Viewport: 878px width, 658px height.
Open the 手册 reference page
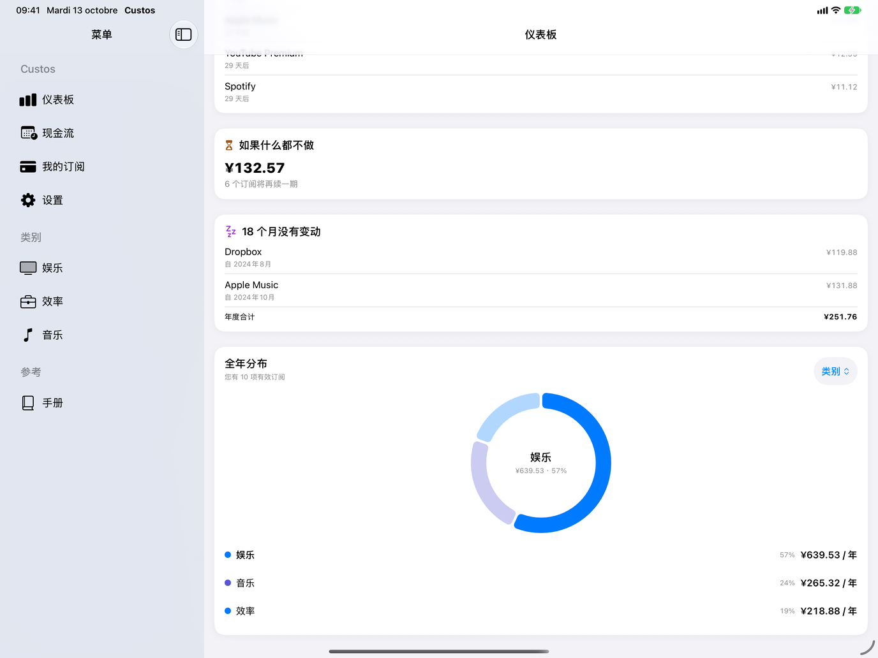(x=102, y=403)
